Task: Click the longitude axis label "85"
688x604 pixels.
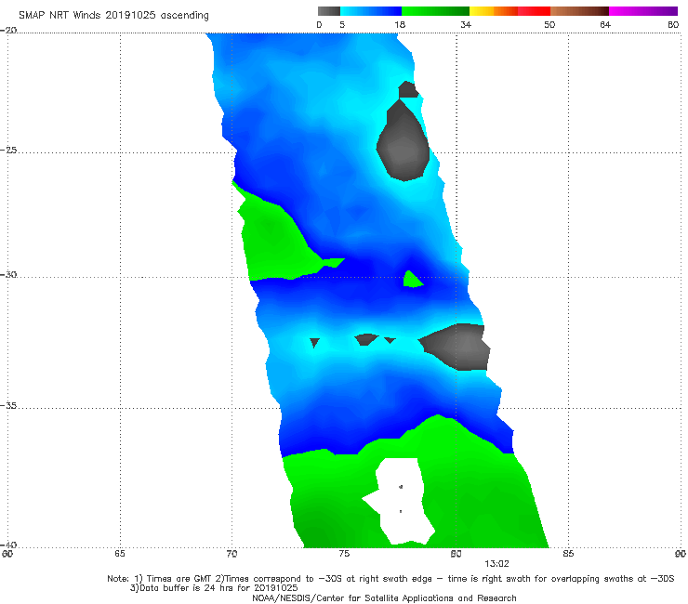Action: coord(568,554)
